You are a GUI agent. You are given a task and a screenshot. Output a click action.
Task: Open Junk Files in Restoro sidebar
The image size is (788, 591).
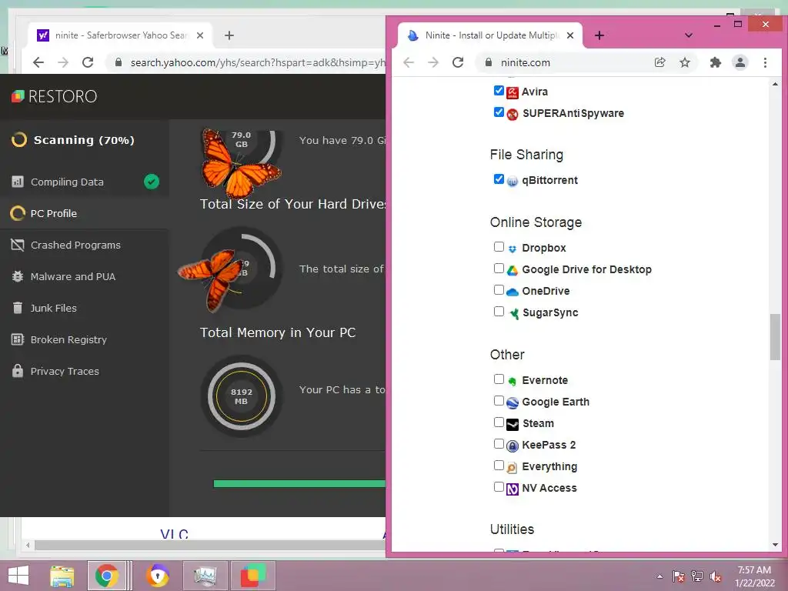85,308
